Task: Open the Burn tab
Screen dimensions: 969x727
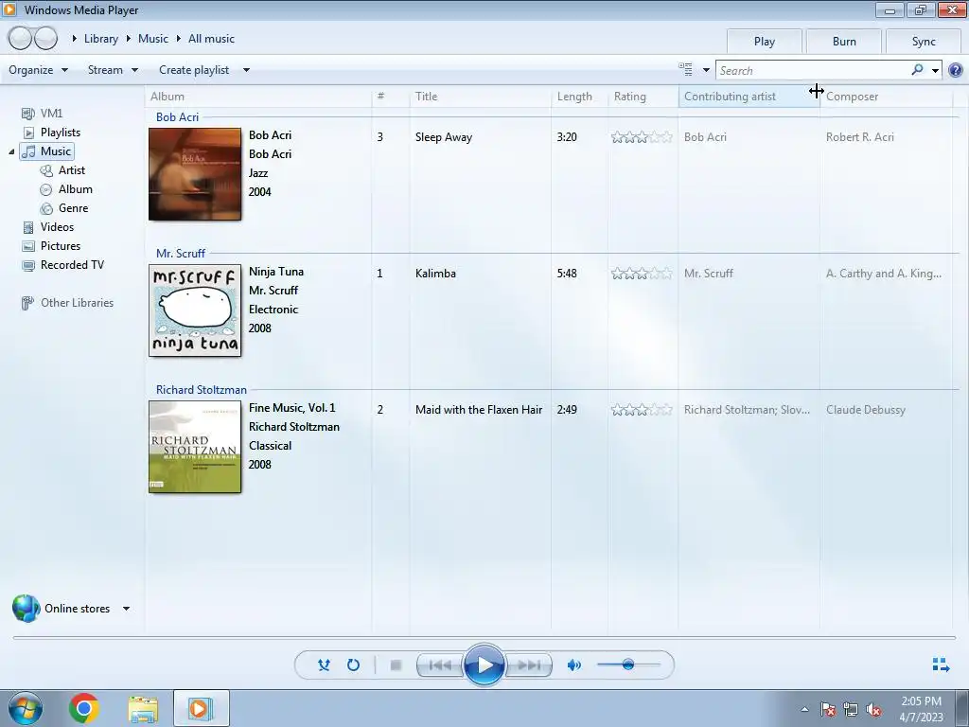Action: 843,42
